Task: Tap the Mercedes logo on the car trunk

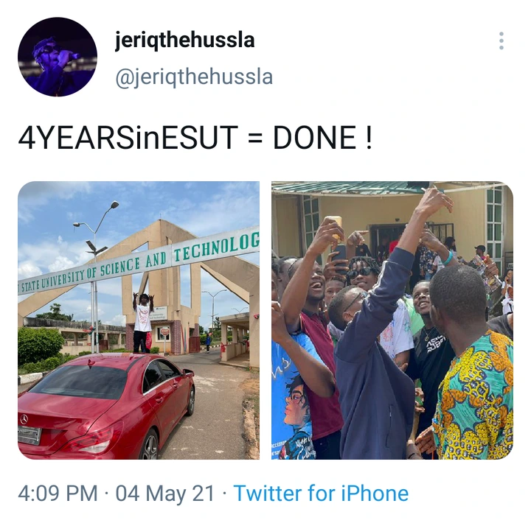Action: coord(24,419)
